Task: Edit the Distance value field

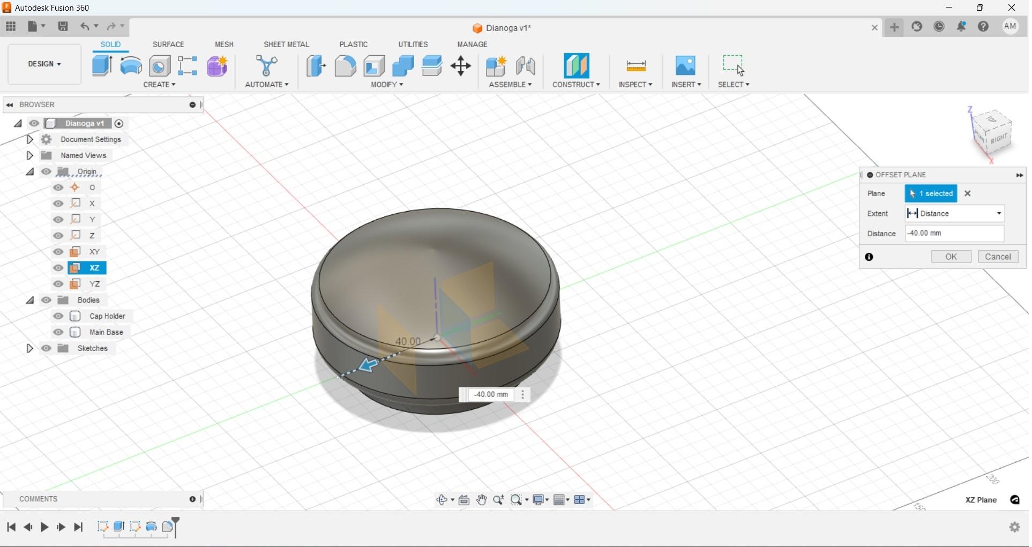Action: (954, 233)
